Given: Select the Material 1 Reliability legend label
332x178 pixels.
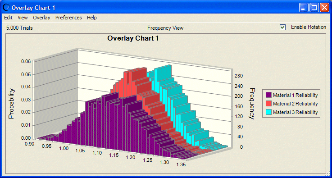Looking at the screenshot, I should tap(295, 96).
